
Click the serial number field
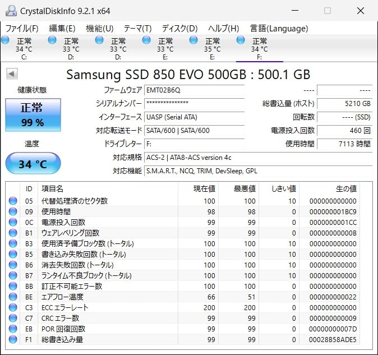(194, 104)
